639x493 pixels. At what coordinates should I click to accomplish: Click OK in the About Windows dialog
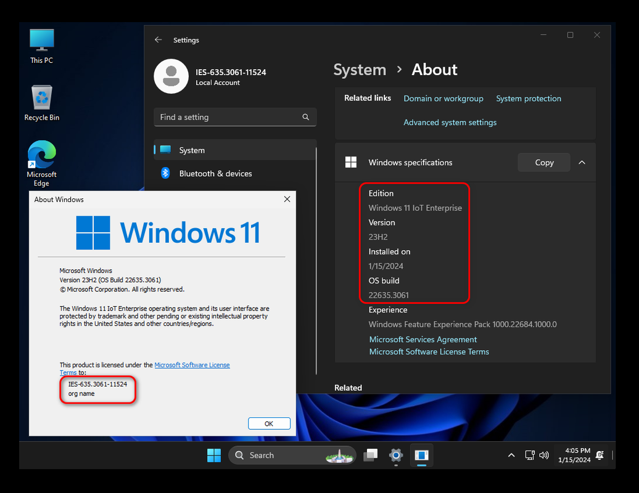(x=269, y=423)
